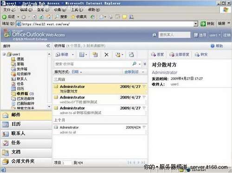Click the Search Inbox (搜索收件箱) field

93,64
